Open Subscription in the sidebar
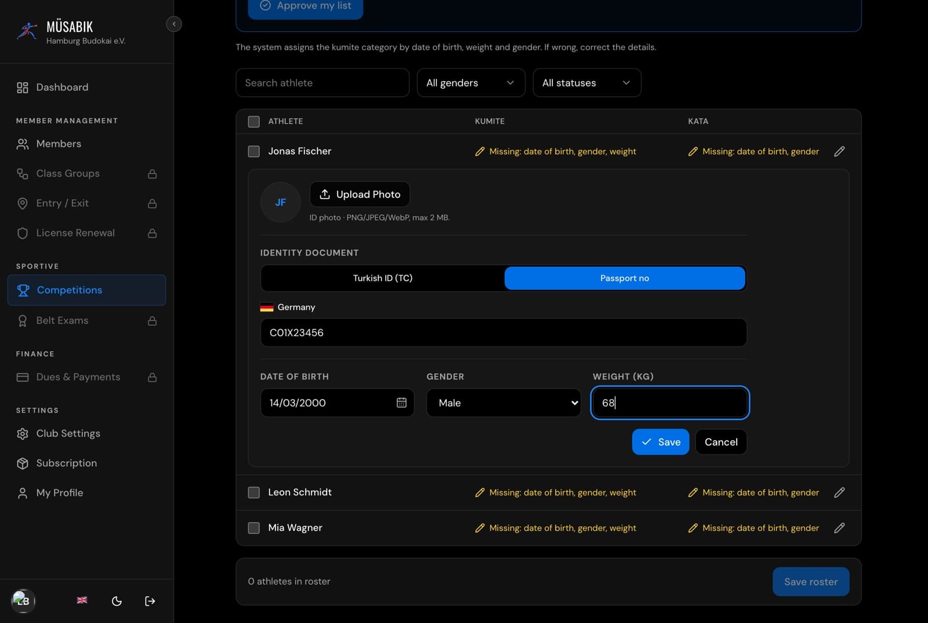The height and width of the screenshot is (623, 928). tap(86, 463)
